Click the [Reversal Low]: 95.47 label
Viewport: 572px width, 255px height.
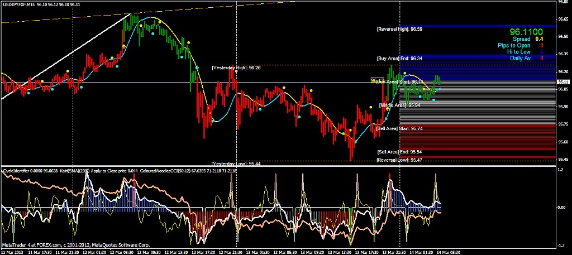400,160
